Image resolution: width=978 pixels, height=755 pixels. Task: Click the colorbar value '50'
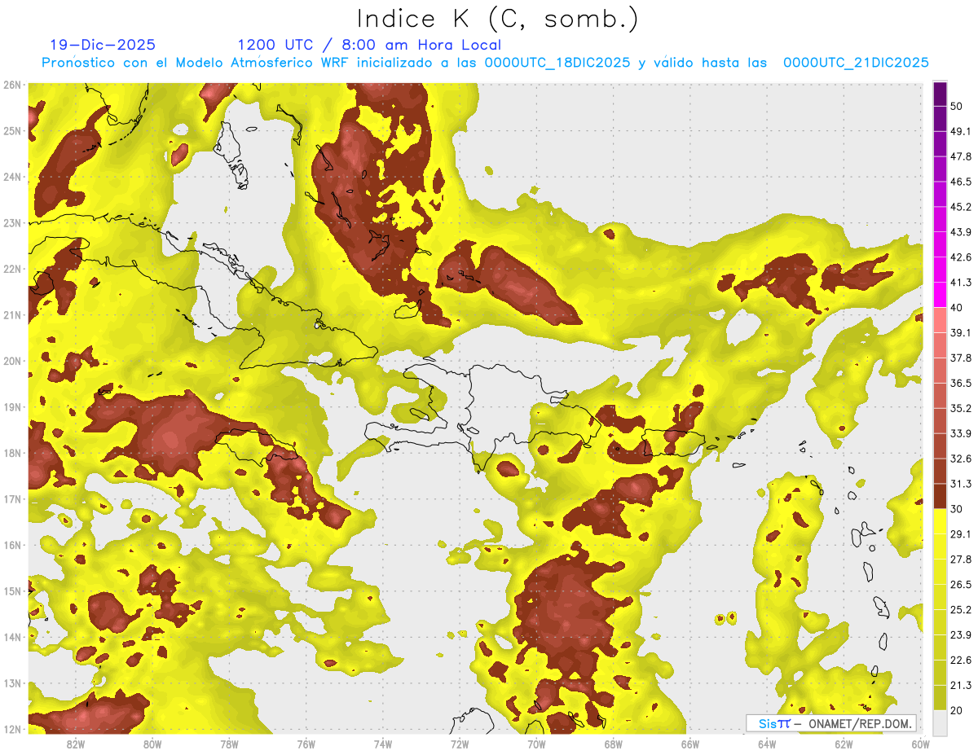[956, 106]
